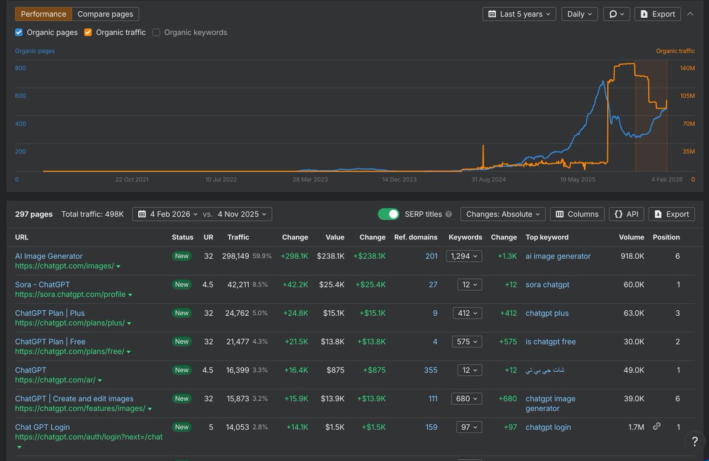Open the ChatGPT Plan | Free link
The image size is (709, 461).
tap(50, 341)
